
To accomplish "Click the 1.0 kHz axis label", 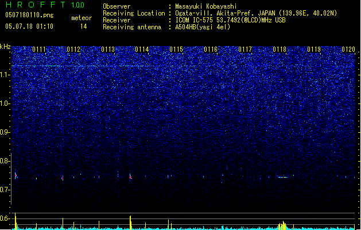I will 5,103.
